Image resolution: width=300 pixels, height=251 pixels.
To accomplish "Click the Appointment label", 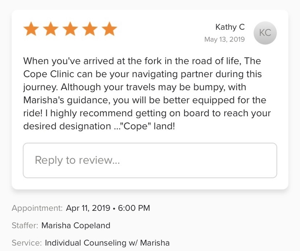I will point(37,208).
